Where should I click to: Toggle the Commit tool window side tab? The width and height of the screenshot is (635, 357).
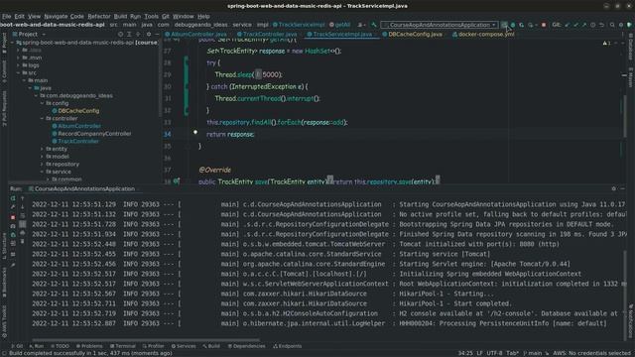4,71
